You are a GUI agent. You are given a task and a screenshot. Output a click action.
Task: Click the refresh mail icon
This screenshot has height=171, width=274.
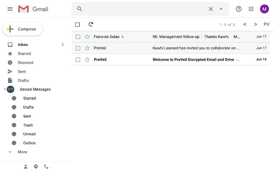click(x=91, y=24)
